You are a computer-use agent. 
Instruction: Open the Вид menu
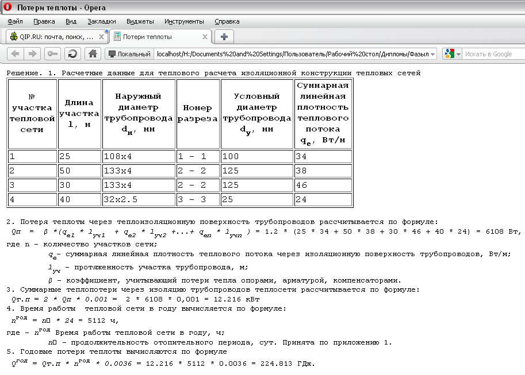71,21
